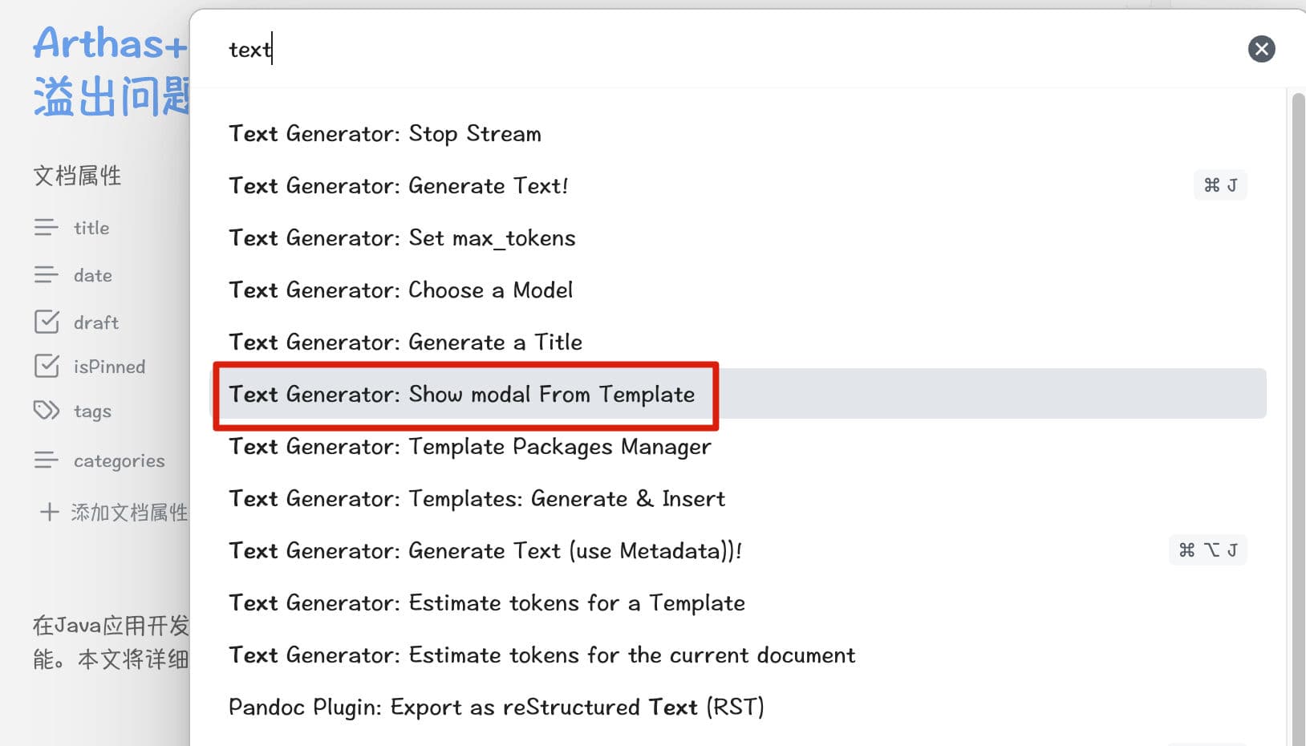Select Pandoc Export as reStructured Text

(496, 707)
